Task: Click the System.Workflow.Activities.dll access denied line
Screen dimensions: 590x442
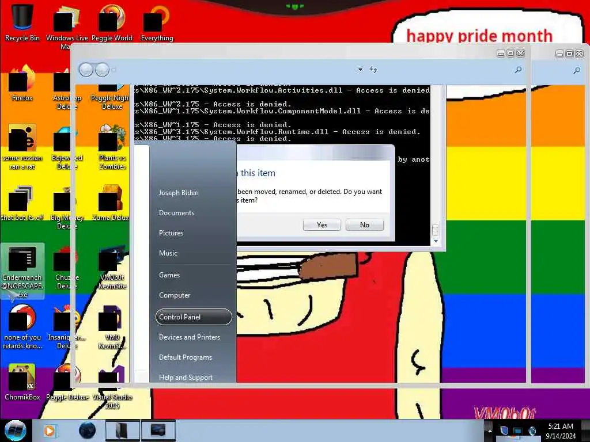Action: pos(282,90)
